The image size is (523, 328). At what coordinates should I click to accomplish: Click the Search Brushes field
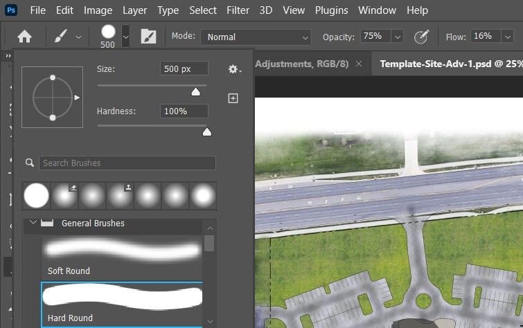[x=127, y=163]
